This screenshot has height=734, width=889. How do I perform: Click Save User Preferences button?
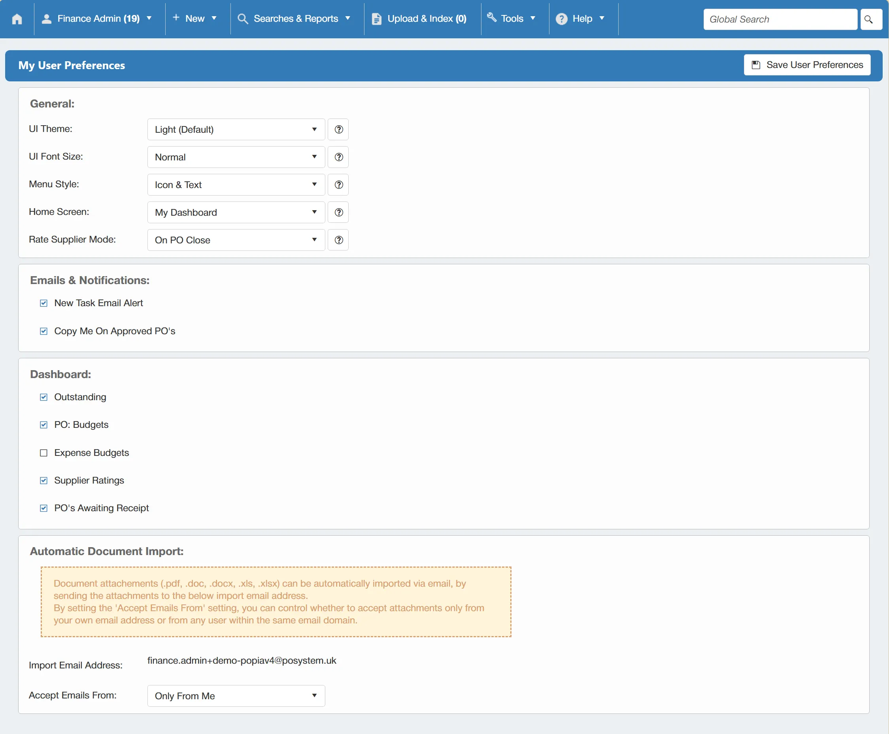point(807,65)
